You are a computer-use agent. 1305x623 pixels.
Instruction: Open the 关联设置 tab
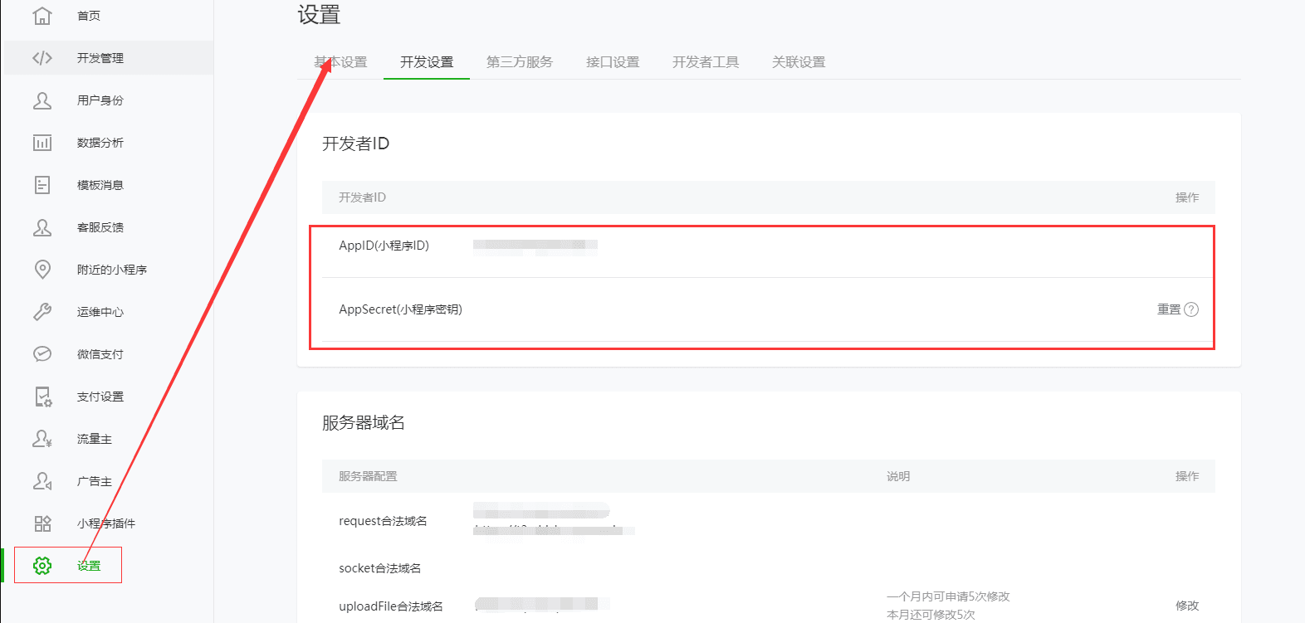pyautogui.click(x=799, y=62)
